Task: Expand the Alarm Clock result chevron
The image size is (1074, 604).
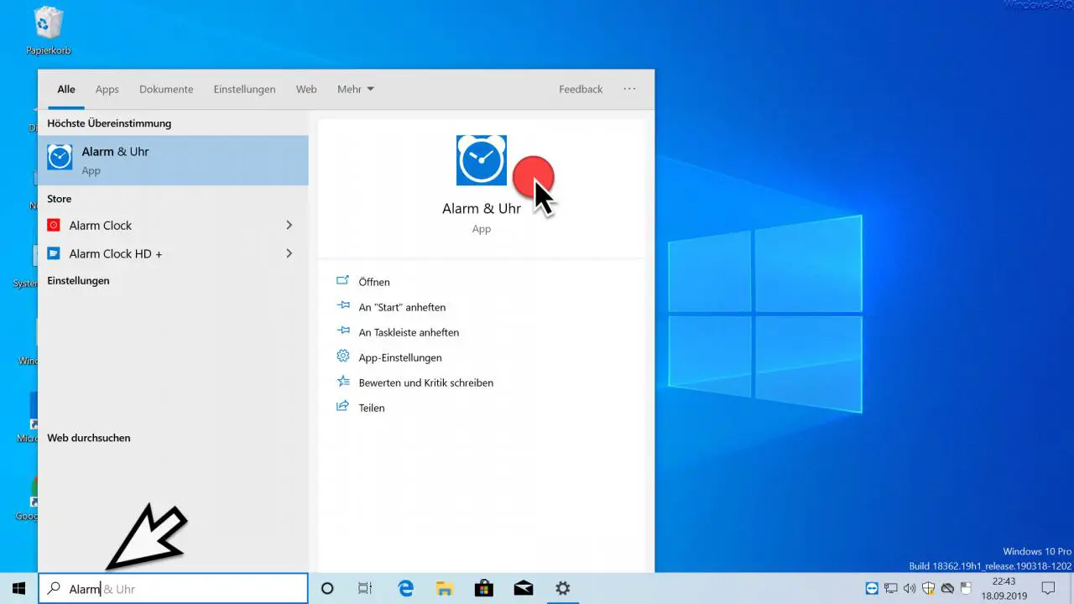Action: click(289, 225)
